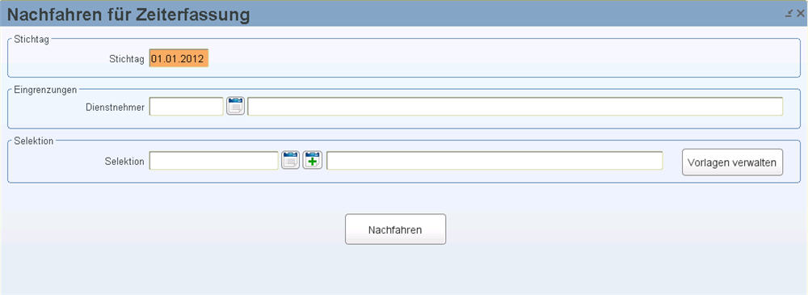Select the Stichtag group box header
This screenshot has height=295, width=808.
pyautogui.click(x=32, y=39)
